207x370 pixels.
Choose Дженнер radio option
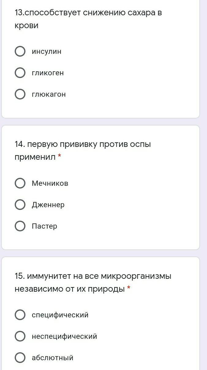pos(20,205)
